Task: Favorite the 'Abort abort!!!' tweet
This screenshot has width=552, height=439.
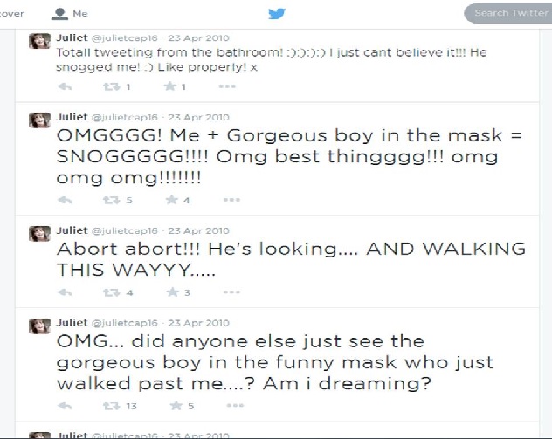Action: [x=173, y=292]
